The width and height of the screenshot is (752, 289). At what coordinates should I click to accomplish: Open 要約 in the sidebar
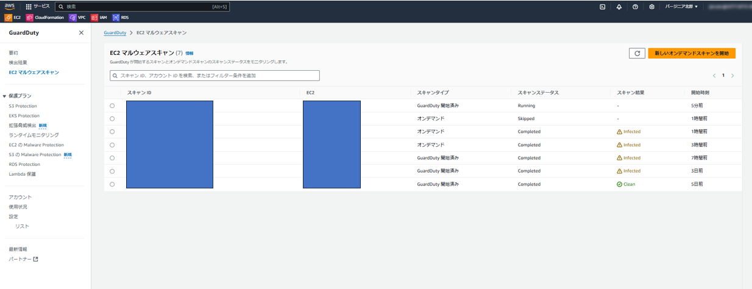[x=13, y=53]
